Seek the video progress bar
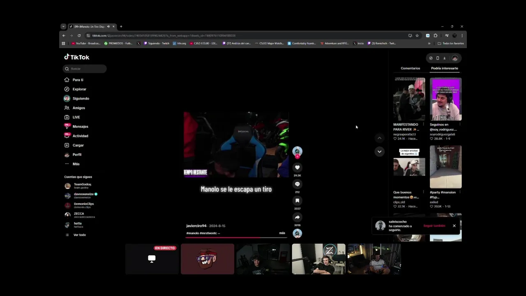The width and height of the screenshot is (526, 296). pyautogui.click(x=236, y=237)
